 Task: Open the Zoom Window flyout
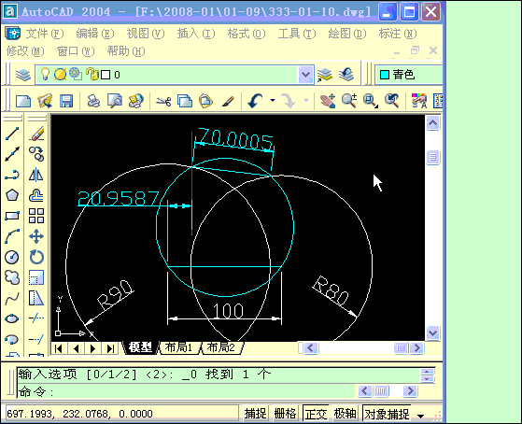pos(371,101)
